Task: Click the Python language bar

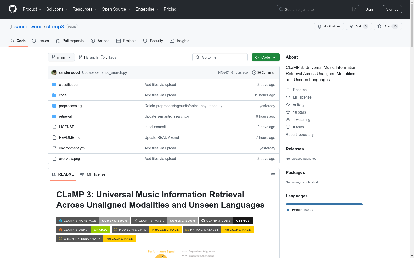Action: point(324,204)
